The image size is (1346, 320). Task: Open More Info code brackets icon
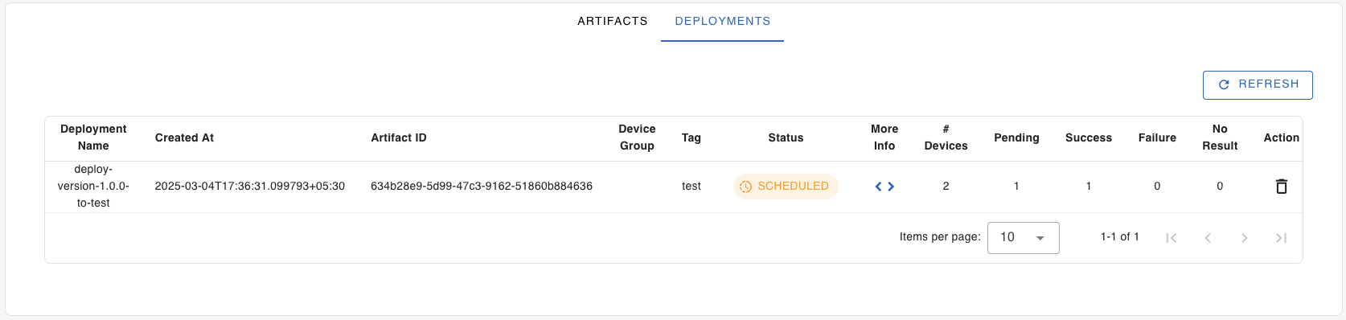point(884,187)
